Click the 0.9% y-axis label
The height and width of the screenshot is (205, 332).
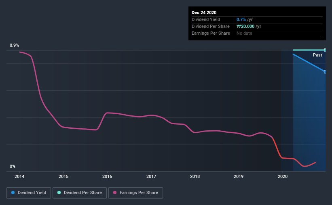tap(15, 46)
